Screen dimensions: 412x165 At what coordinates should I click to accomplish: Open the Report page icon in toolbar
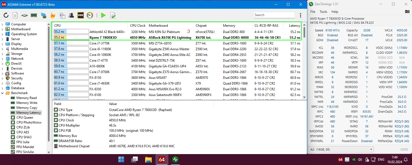15,15
